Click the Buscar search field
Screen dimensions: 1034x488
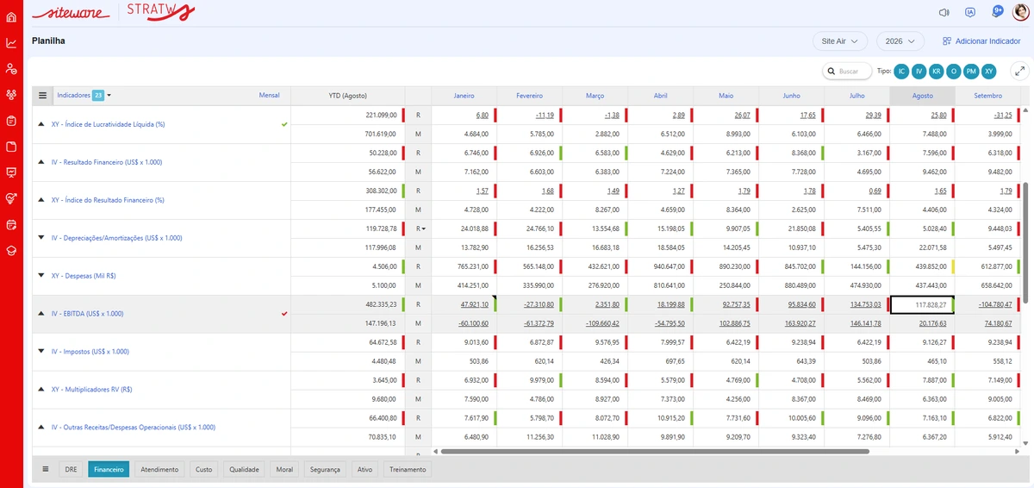[x=845, y=72]
